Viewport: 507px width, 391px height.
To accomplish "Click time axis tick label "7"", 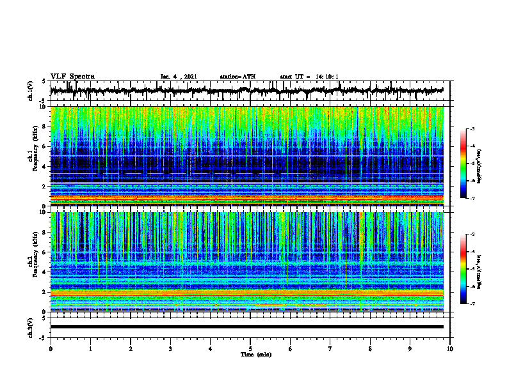I will coord(330,349).
